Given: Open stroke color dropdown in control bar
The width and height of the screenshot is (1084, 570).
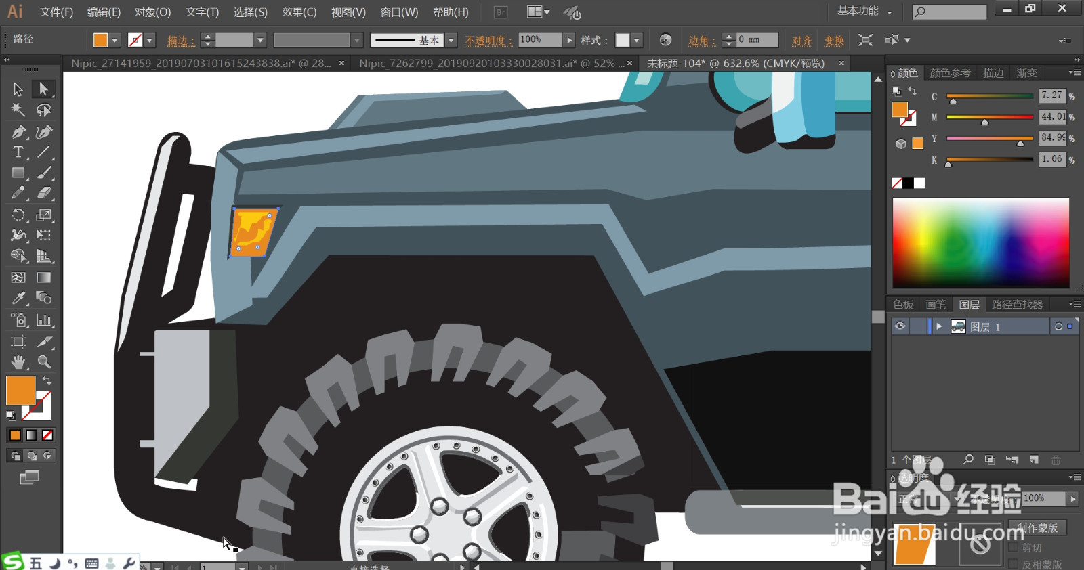Looking at the screenshot, I should click(x=150, y=41).
